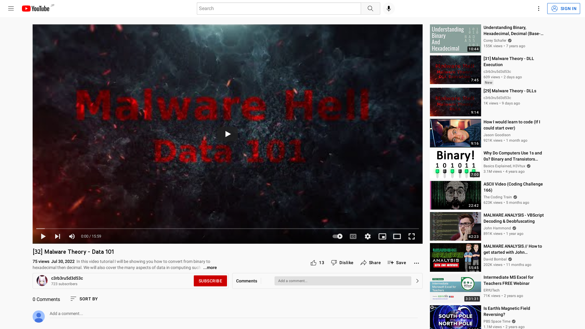The width and height of the screenshot is (585, 329).
Task: Toggle Autoplay off
Action: click(337, 236)
